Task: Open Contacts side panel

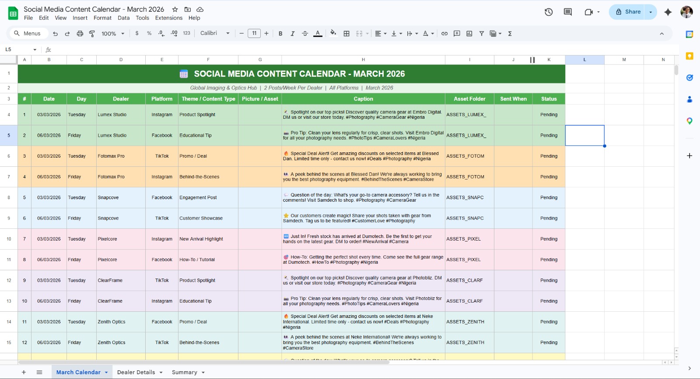Action: click(689, 99)
